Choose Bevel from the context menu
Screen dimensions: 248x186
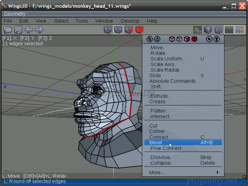click(156, 143)
